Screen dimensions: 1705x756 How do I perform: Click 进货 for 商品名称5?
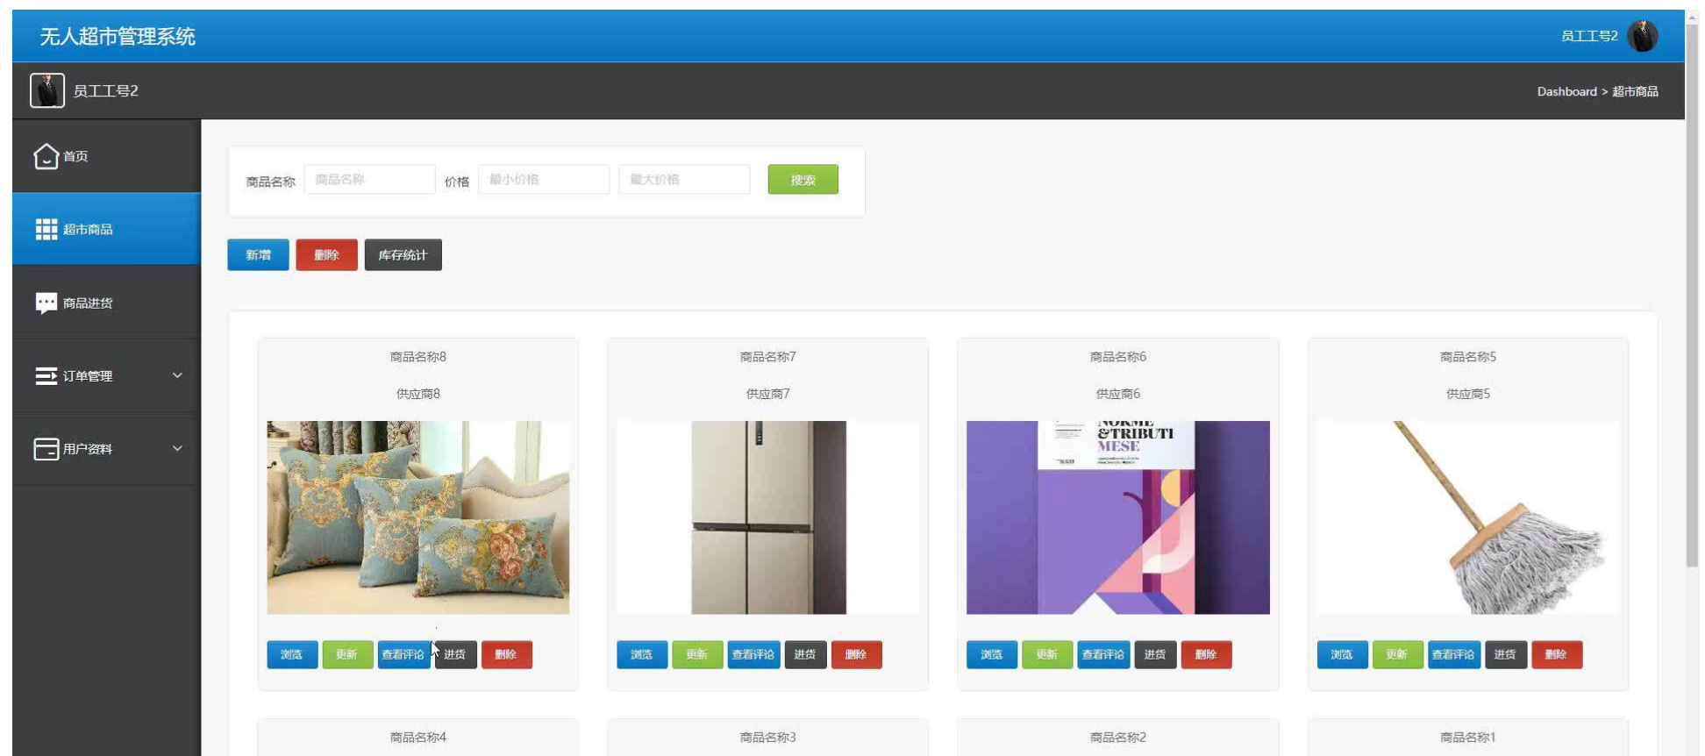pos(1505,654)
